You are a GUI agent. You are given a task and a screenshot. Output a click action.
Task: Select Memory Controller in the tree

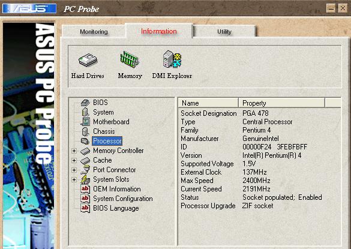(118, 151)
